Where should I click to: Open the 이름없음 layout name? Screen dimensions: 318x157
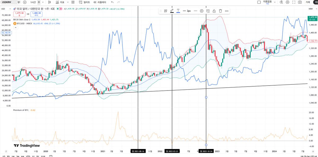tap(267, 2)
